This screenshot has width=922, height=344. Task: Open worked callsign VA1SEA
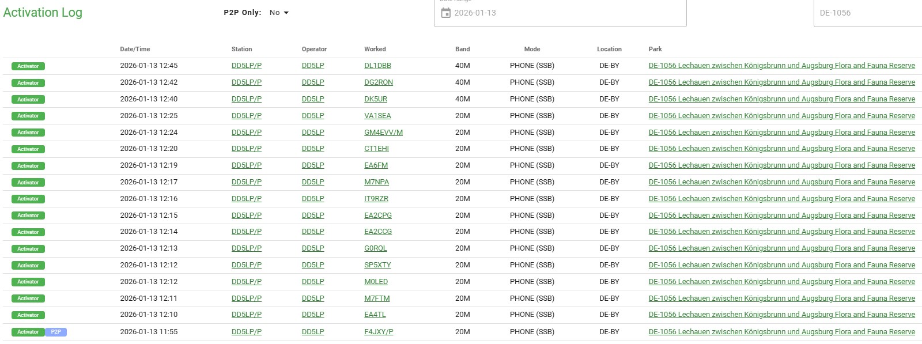[x=377, y=116]
